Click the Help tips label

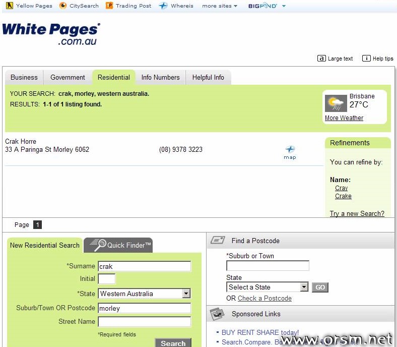(383, 59)
